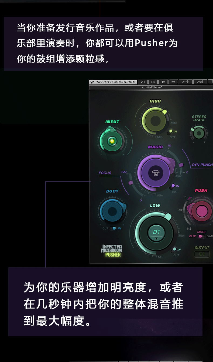Click the DYN PUNCH label
Screen dimensions: 213x362
pos(202,165)
